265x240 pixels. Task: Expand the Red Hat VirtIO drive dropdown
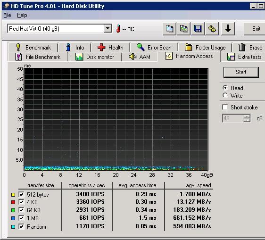(x=108, y=29)
